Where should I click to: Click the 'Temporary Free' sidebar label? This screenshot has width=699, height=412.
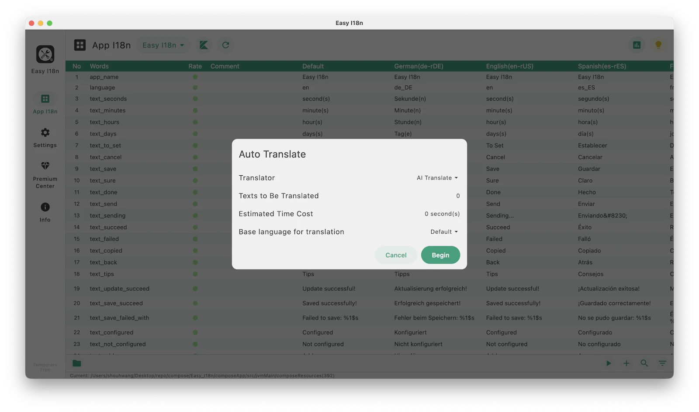(45, 368)
